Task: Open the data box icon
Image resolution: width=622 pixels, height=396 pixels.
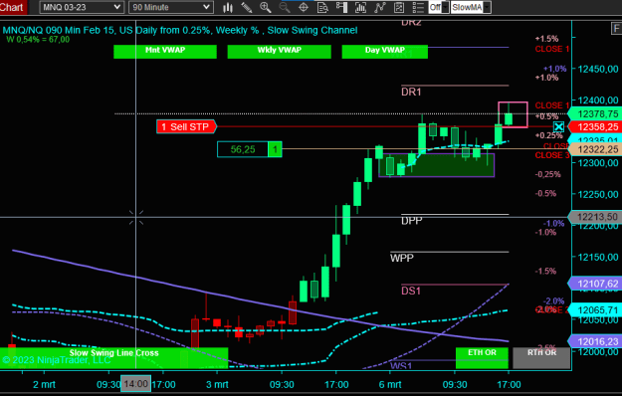Action: [x=322, y=7]
